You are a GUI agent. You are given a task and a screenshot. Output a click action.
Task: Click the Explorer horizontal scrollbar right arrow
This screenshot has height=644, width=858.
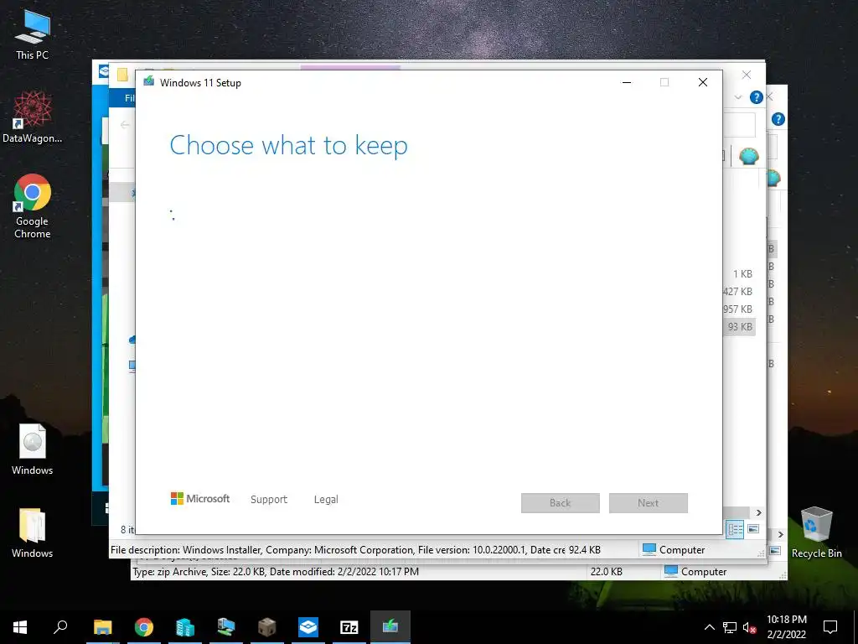tap(758, 512)
